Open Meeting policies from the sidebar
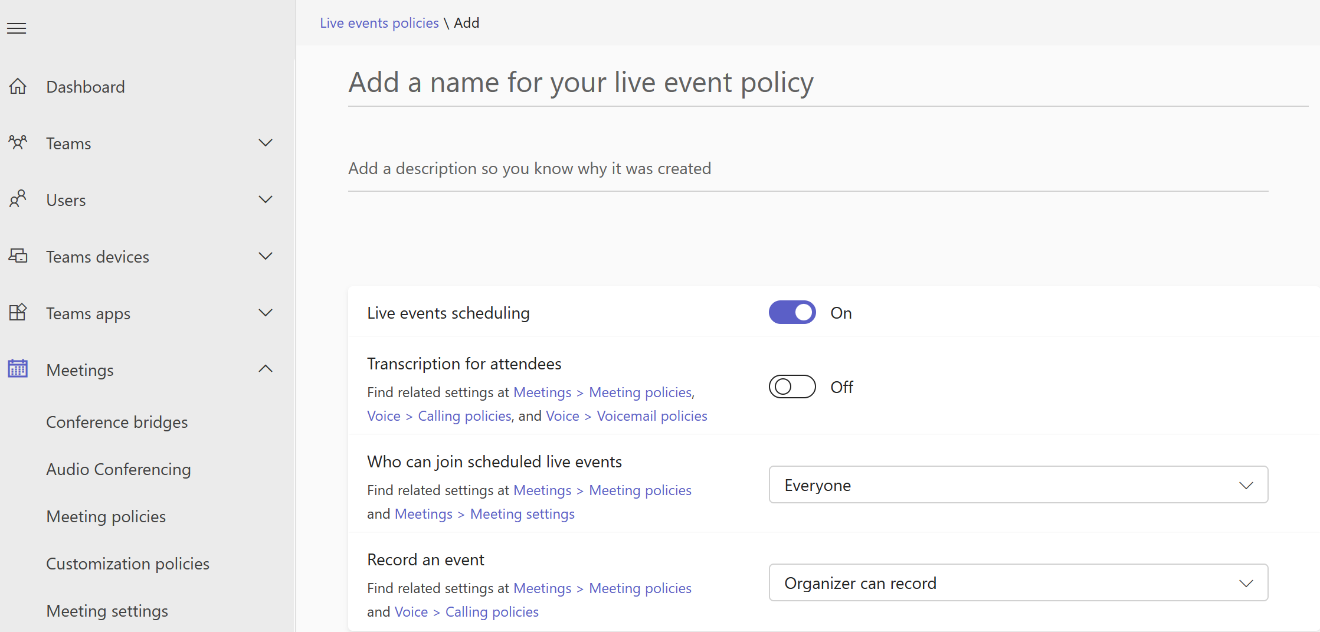1320x632 pixels. coord(106,516)
